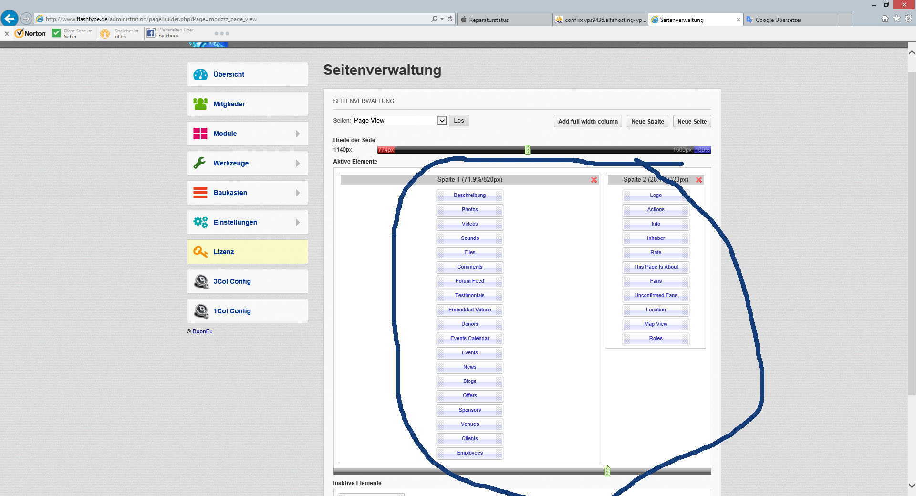Open the Seiten Page View dropdown
The width and height of the screenshot is (916, 496).
442,121
